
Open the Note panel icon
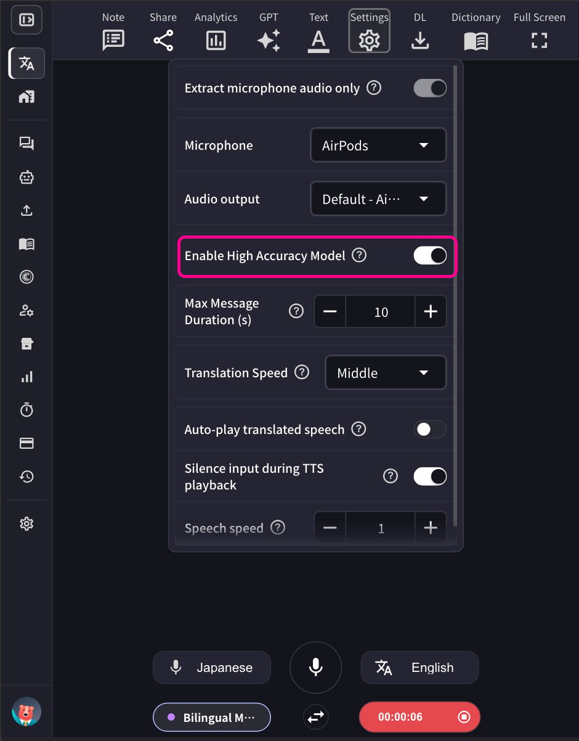coord(113,41)
